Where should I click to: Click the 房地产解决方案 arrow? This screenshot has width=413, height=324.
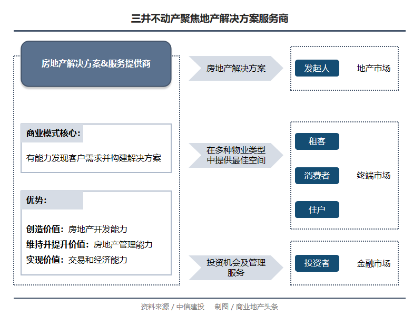coord(236,69)
